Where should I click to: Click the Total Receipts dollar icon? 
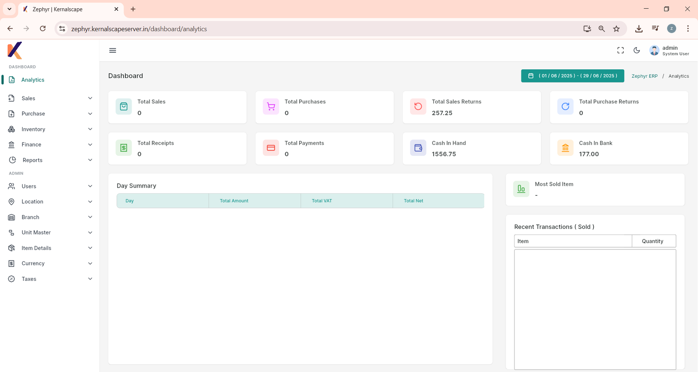[124, 148]
